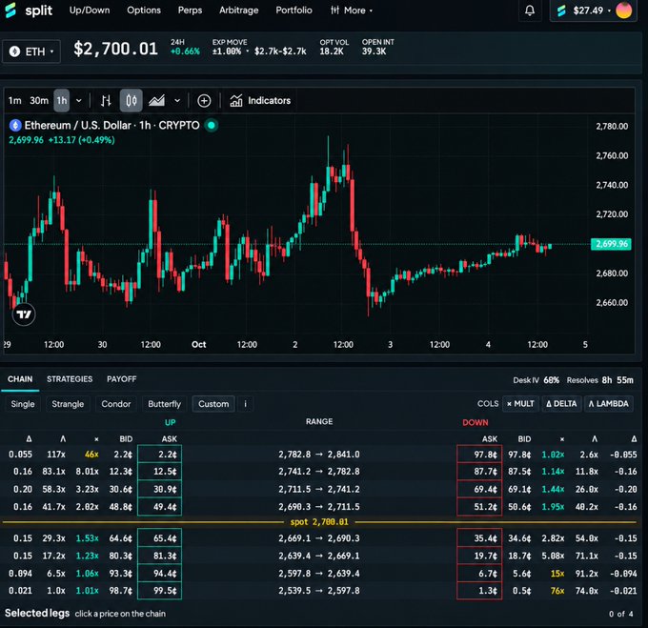This screenshot has width=648, height=628.
Task: Click the DOWN bid 50.6¢ cell
Action: 519,507
